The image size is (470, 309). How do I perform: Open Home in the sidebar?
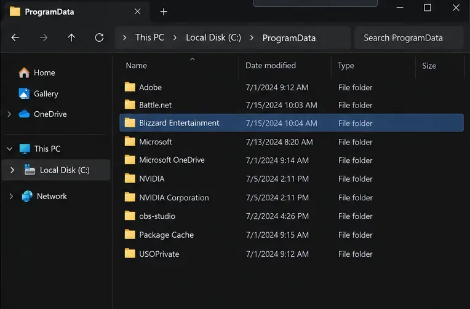pyautogui.click(x=44, y=72)
